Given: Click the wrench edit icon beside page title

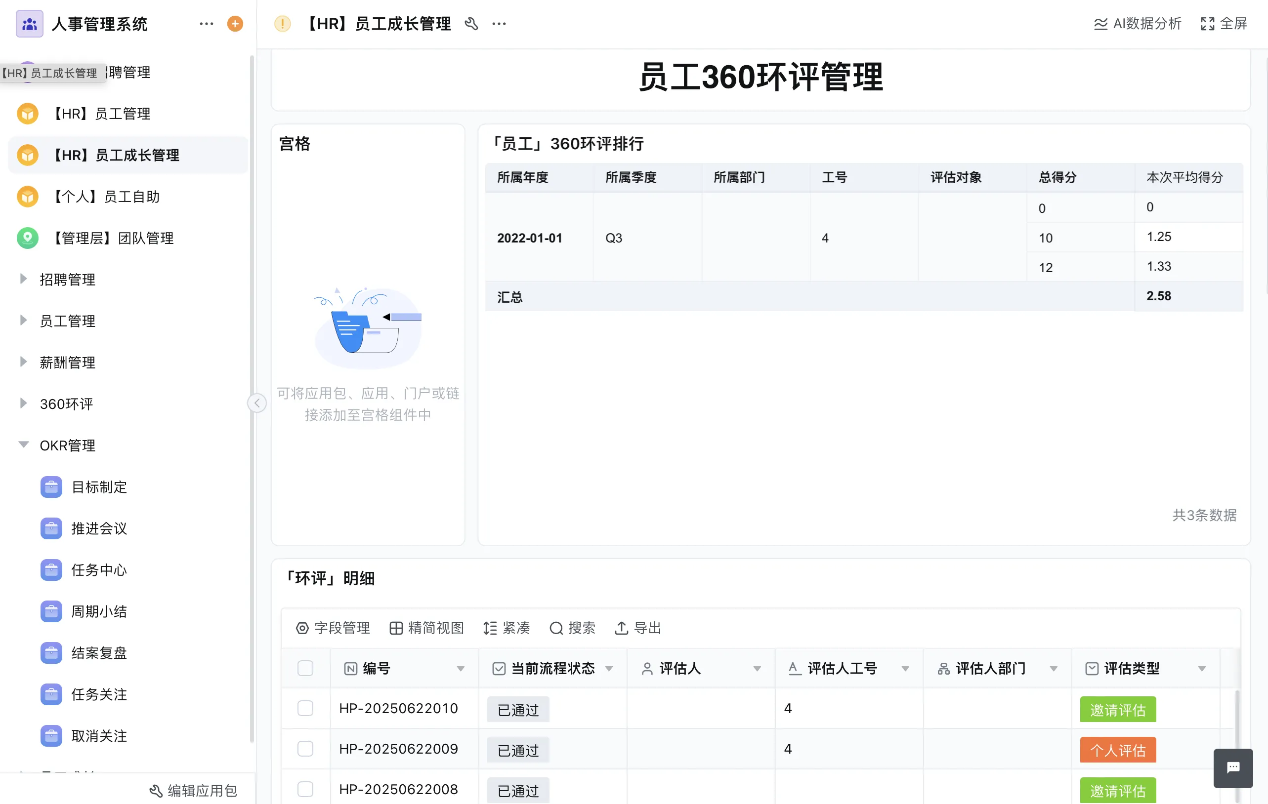Looking at the screenshot, I should pos(471,24).
